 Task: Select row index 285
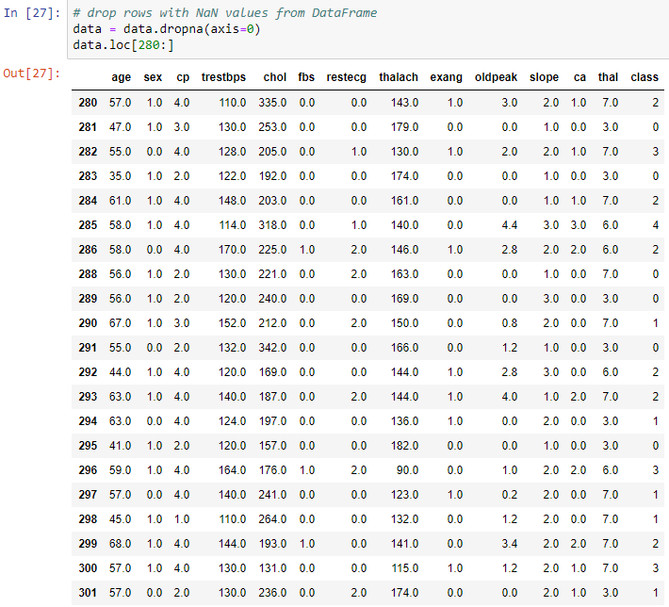click(88, 225)
